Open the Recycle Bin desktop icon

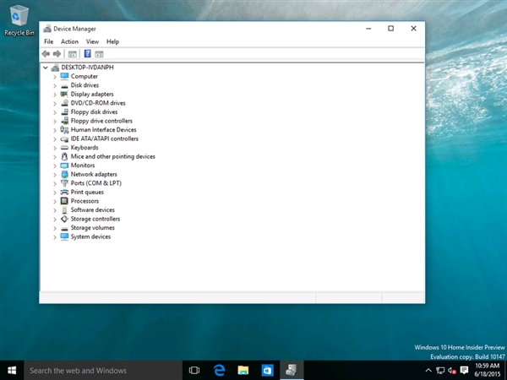(x=19, y=20)
